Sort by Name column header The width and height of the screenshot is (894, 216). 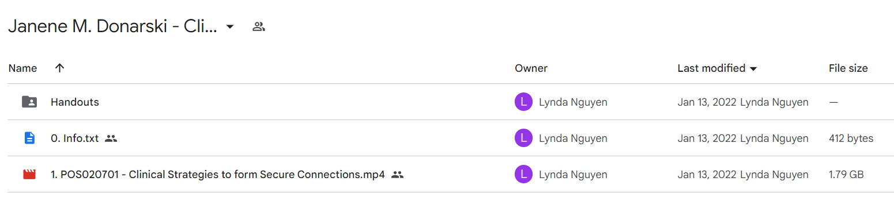23,68
